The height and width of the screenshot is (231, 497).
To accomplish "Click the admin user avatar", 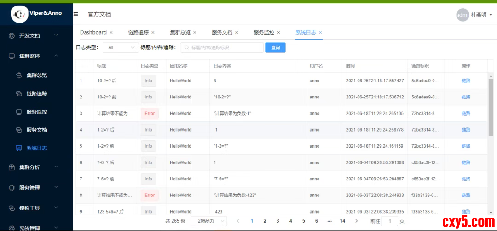I will pos(462,15).
